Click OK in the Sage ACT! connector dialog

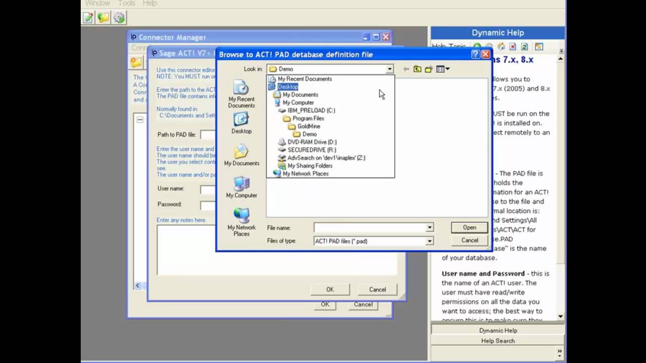(330, 289)
